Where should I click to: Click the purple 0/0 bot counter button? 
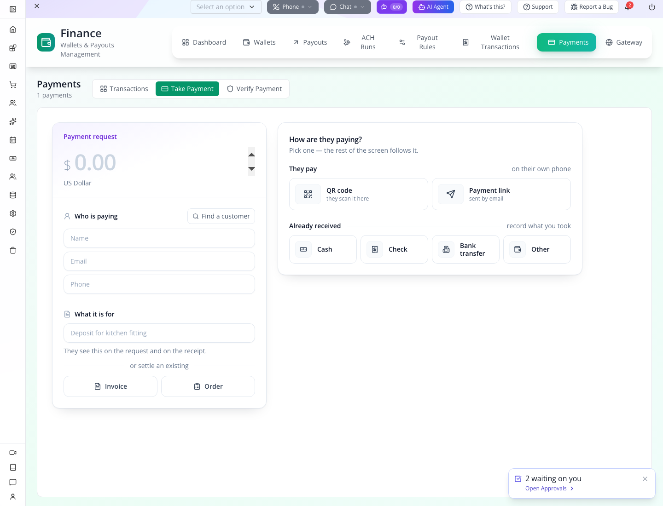(392, 7)
